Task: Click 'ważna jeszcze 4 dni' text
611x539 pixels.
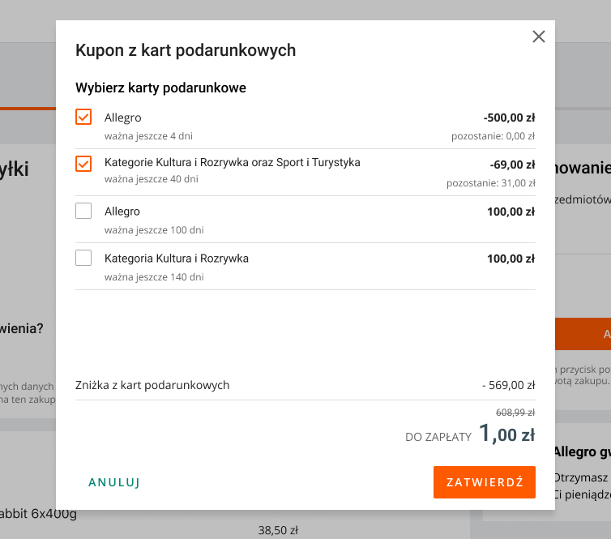Action: pyautogui.click(x=148, y=136)
